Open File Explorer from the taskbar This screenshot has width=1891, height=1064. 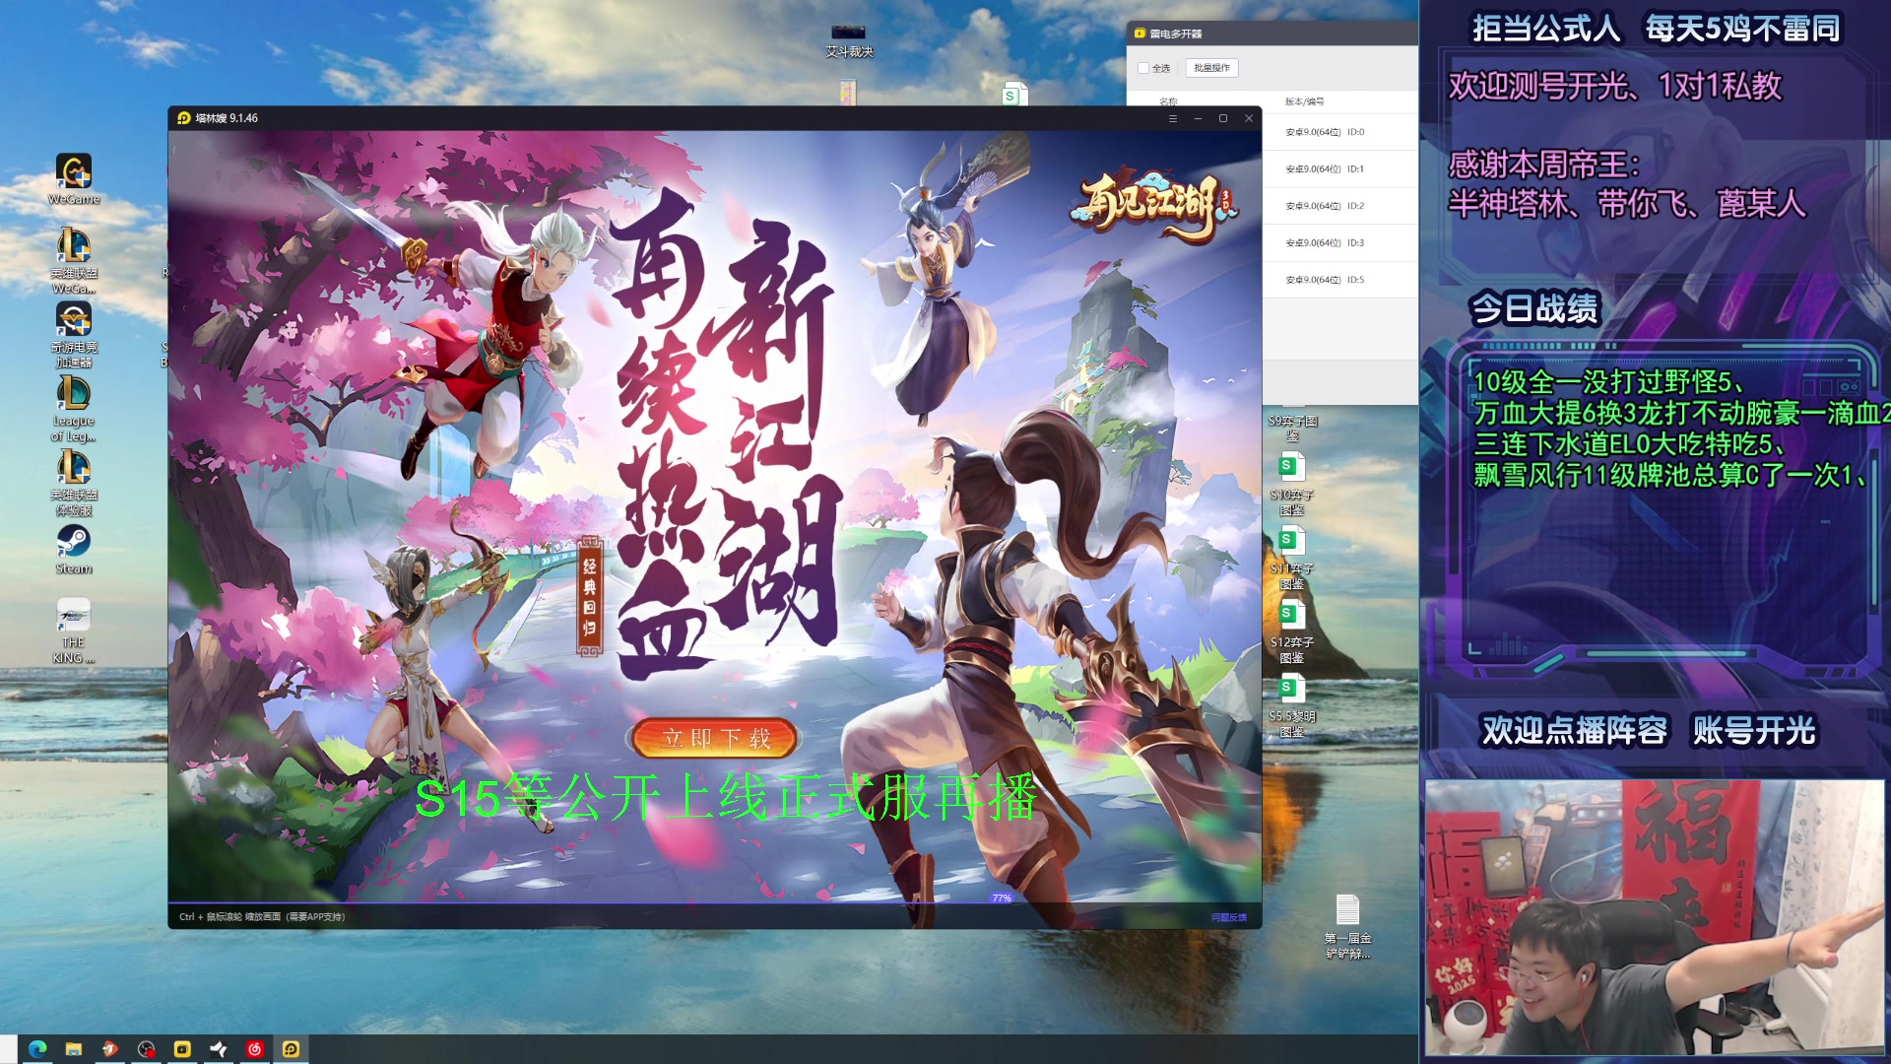[74, 1049]
